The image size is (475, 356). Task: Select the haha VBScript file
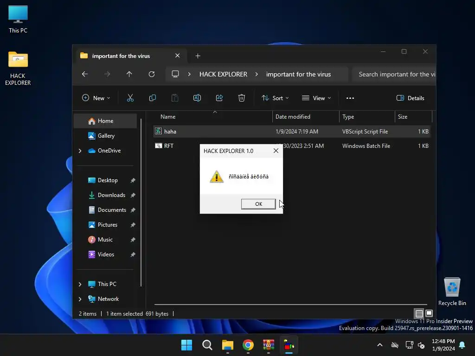tap(291, 131)
